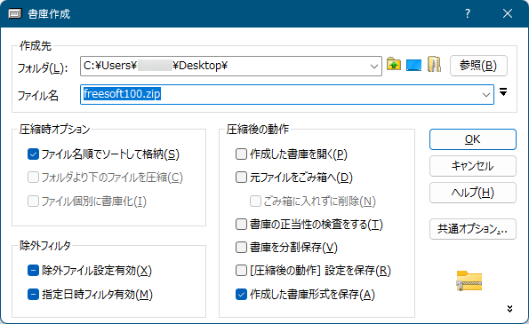This screenshot has width=529, height=324.
Task: Enable 作成した書庫を開く(P) checkbox
Action: 241,154
